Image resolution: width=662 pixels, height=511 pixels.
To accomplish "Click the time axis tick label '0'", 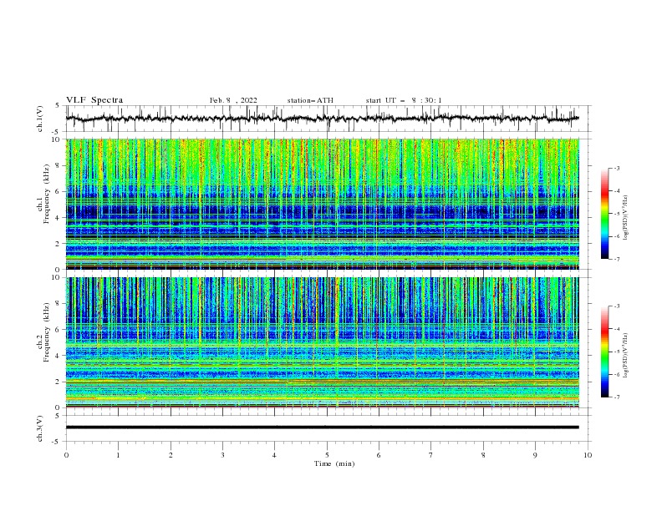I will tap(66, 455).
